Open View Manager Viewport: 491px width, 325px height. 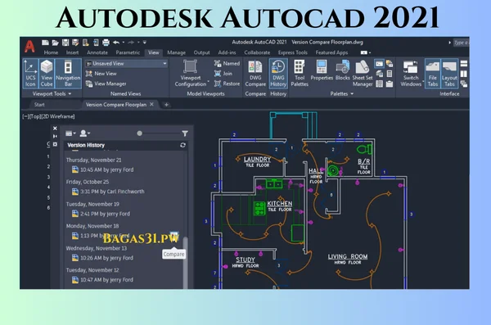106,84
